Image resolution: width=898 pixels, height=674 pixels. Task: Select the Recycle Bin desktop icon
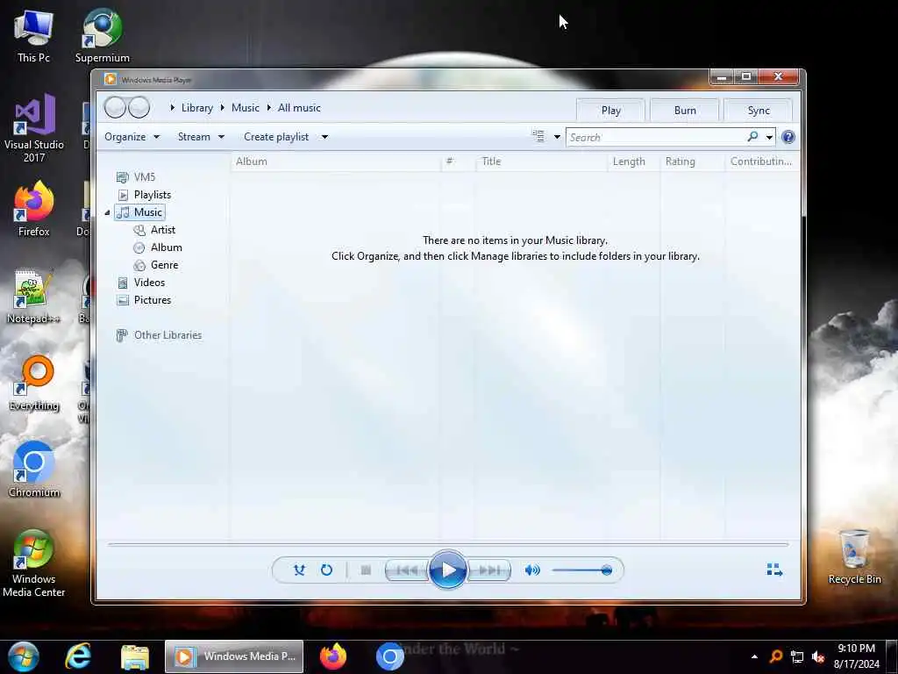click(854, 557)
